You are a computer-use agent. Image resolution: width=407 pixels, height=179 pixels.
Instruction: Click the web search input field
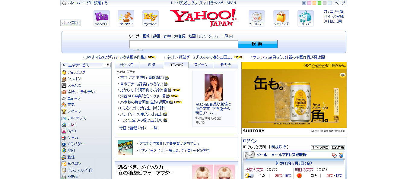point(183,44)
